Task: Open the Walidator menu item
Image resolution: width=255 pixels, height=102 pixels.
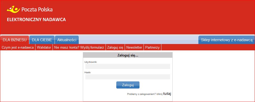Action: point(44,48)
